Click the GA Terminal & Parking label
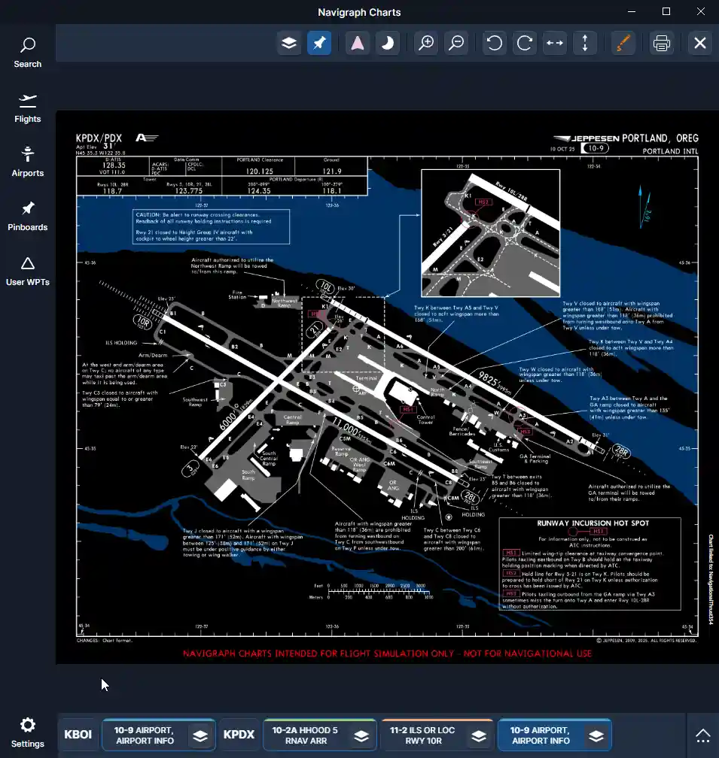 click(x=535, y=459)
